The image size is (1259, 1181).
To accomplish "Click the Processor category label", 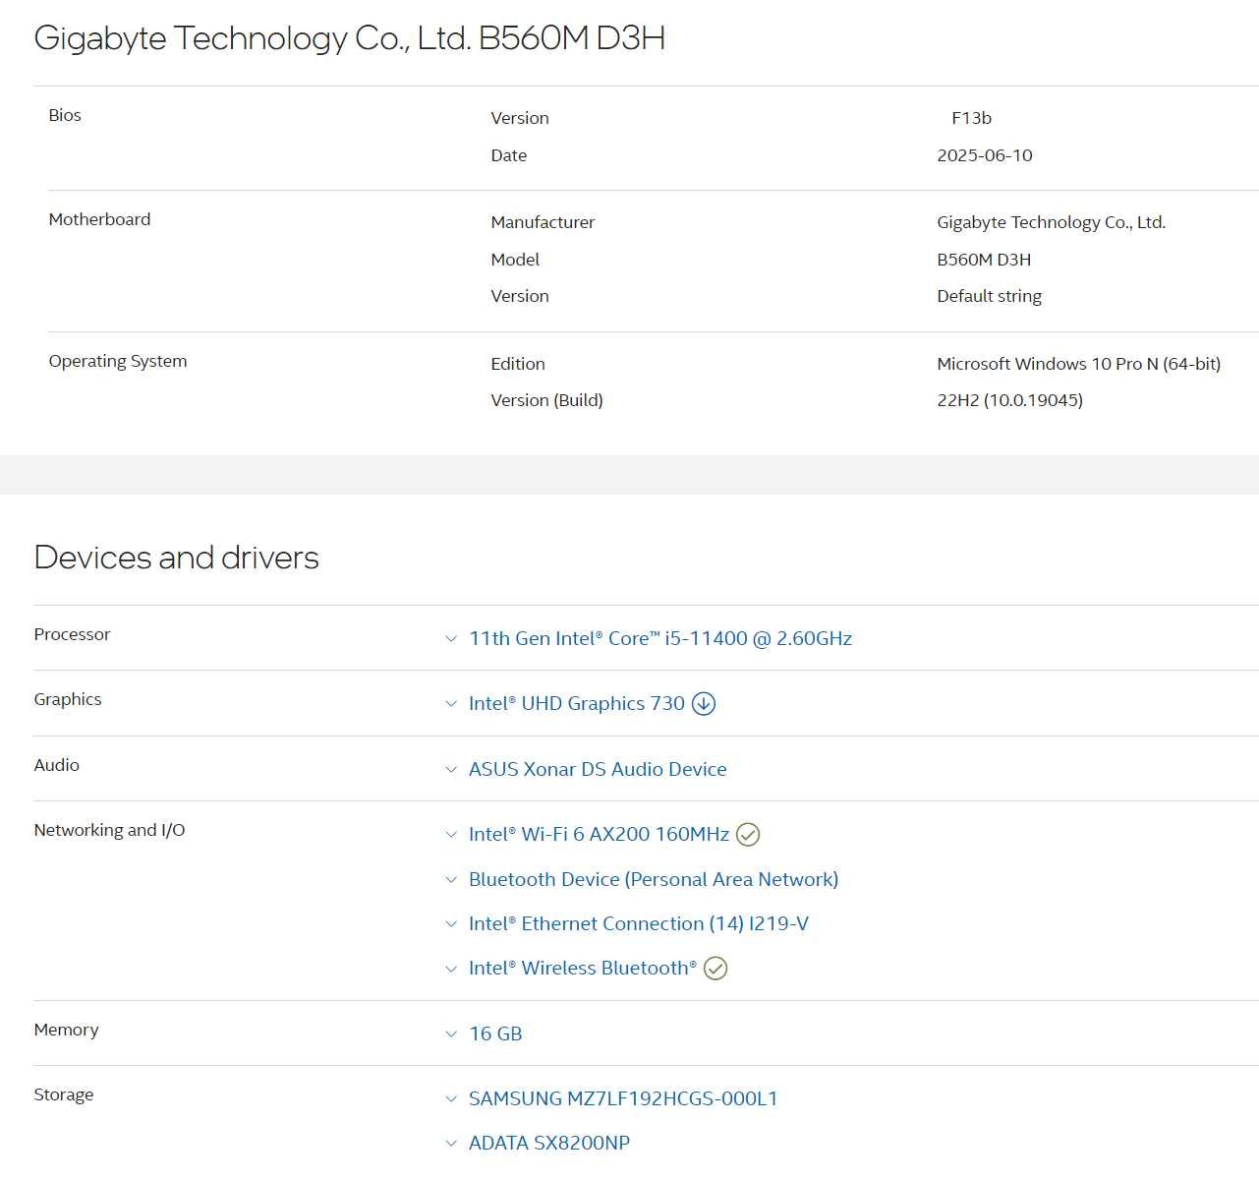I will pos(72,634).
